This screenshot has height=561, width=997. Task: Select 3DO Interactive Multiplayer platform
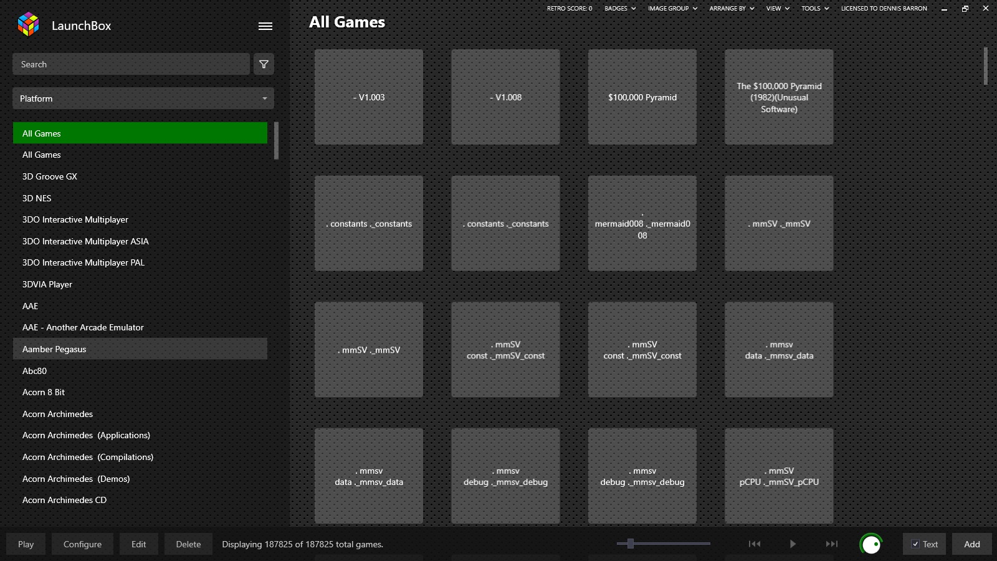[140, 219]
